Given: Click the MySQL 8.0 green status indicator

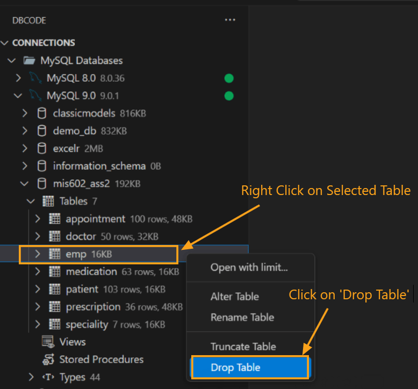Looking at the screenshot, I should (x=229, y=78).
